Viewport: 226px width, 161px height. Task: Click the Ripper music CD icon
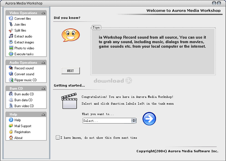11,80
